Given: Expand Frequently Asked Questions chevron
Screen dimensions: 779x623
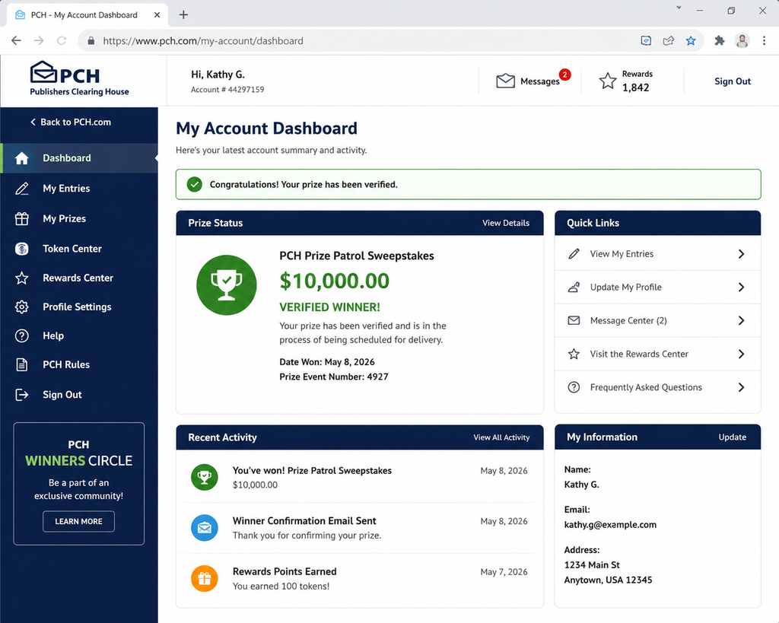Looking at the screenshot, I should tap(741, 387).
